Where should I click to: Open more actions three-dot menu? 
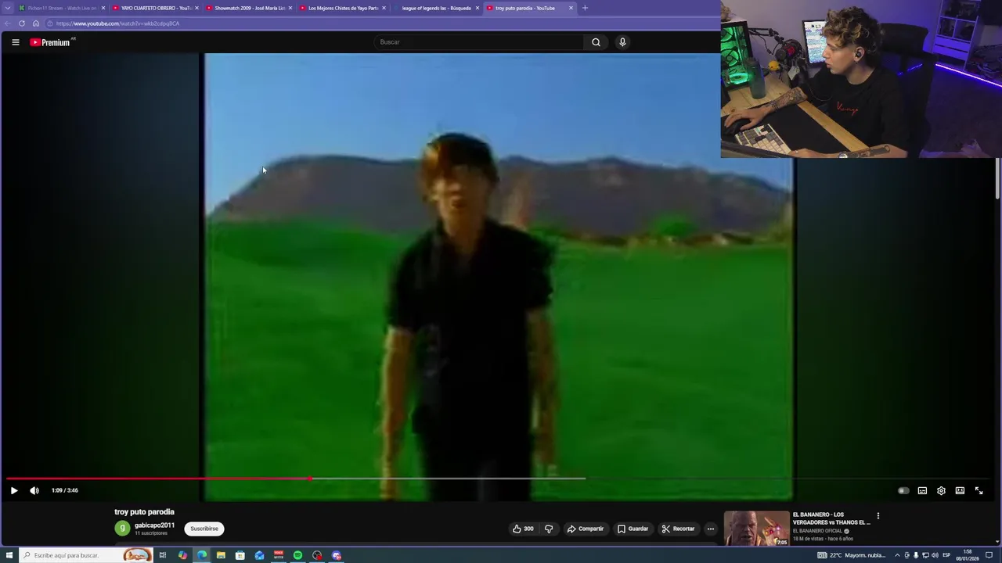(x=711, y=529)
